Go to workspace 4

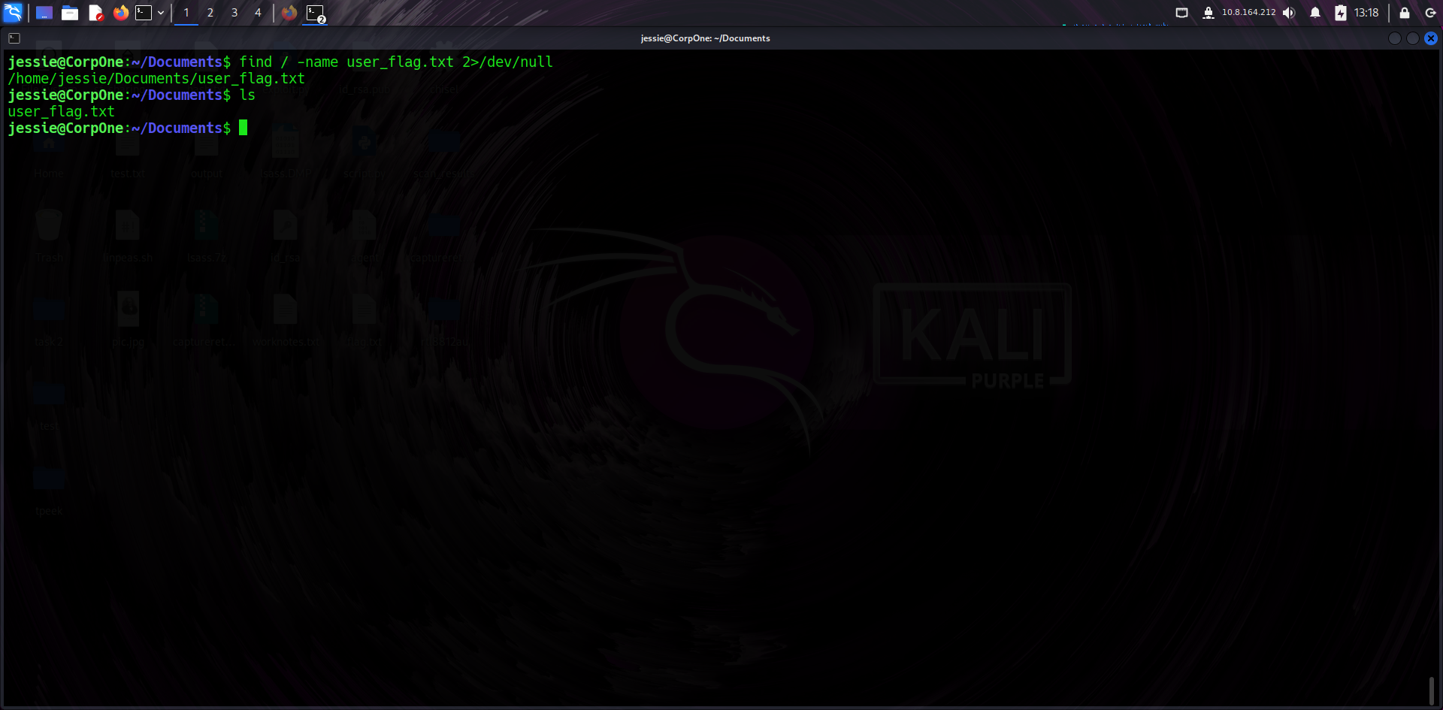[258, 13]
